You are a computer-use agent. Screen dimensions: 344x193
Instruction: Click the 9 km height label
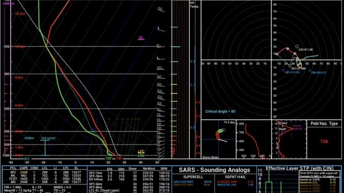point(19,77)
